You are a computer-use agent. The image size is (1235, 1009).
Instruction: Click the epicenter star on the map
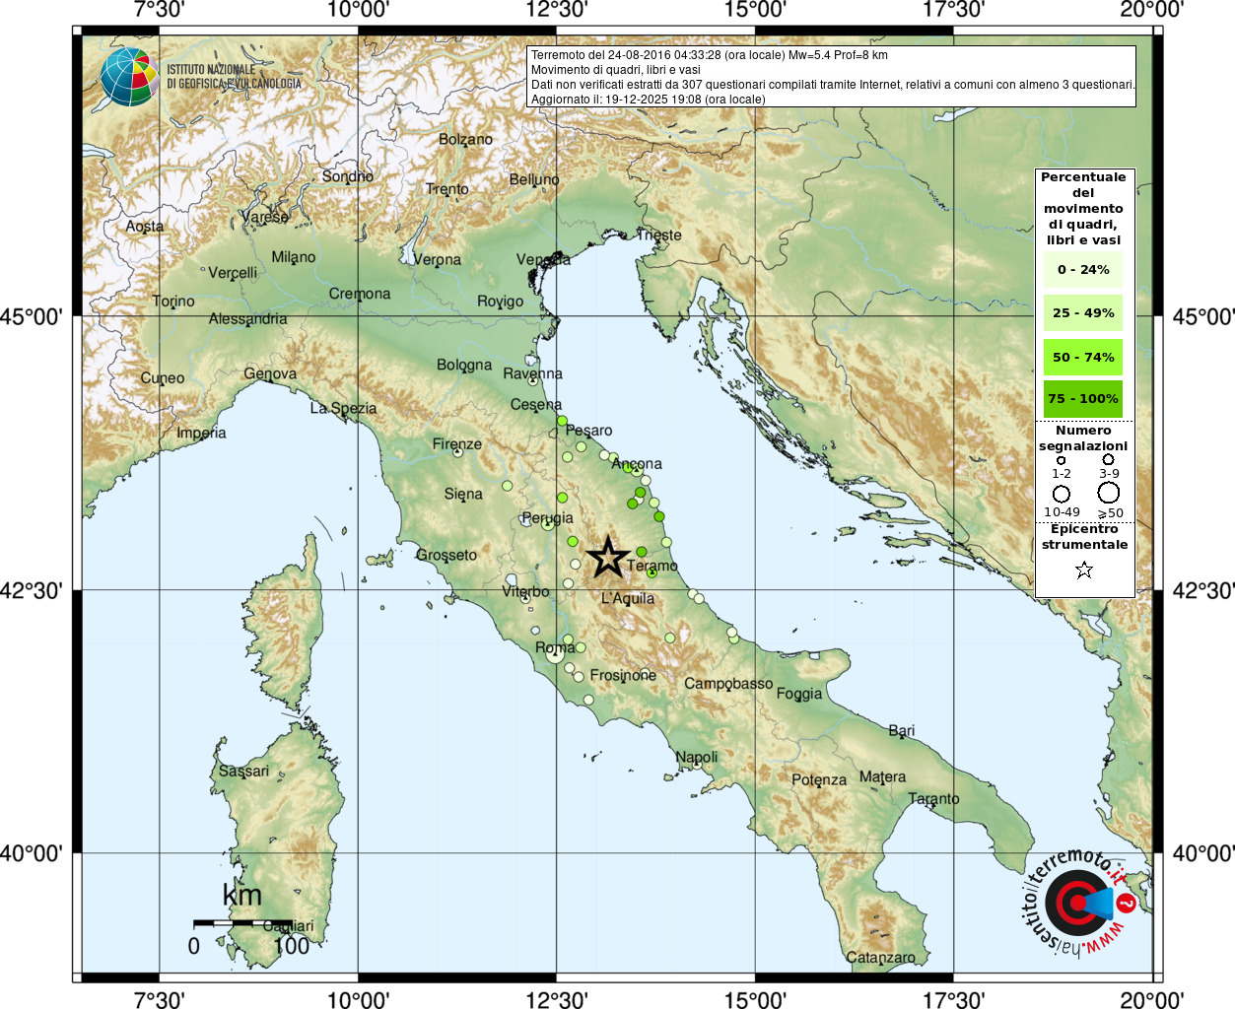[x=608, y=557]
